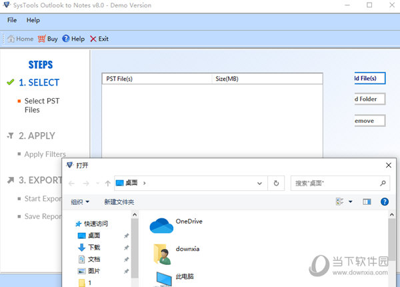The width and height of the screenshot is (400, 287).
Task: Select folder 1 in navigation pane
Action: [x=85, y=282]
